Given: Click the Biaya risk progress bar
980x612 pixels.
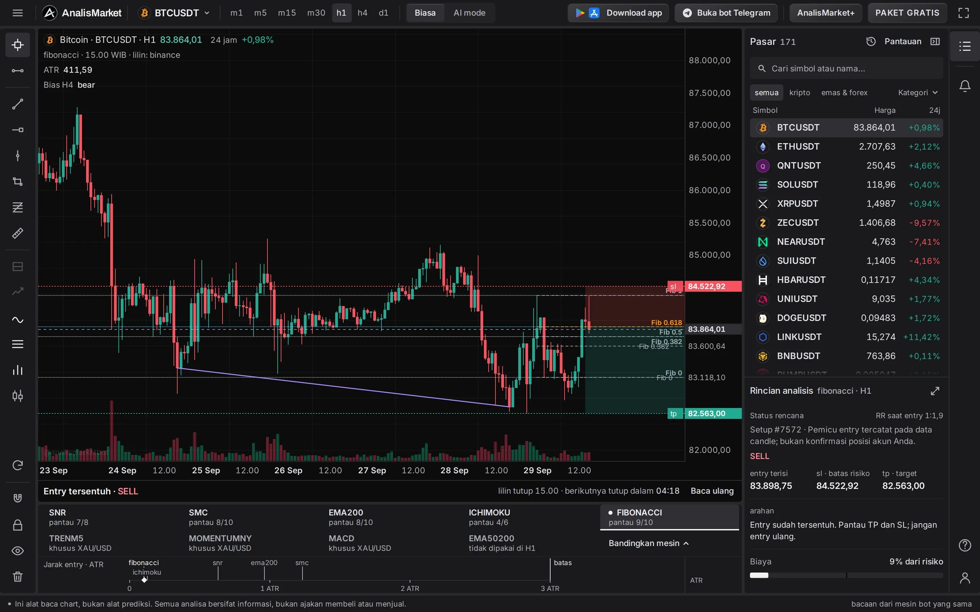Looking at the screenshot, I should point(846,575).
